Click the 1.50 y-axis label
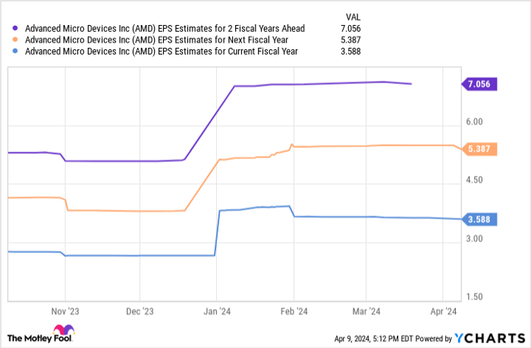 476,297
